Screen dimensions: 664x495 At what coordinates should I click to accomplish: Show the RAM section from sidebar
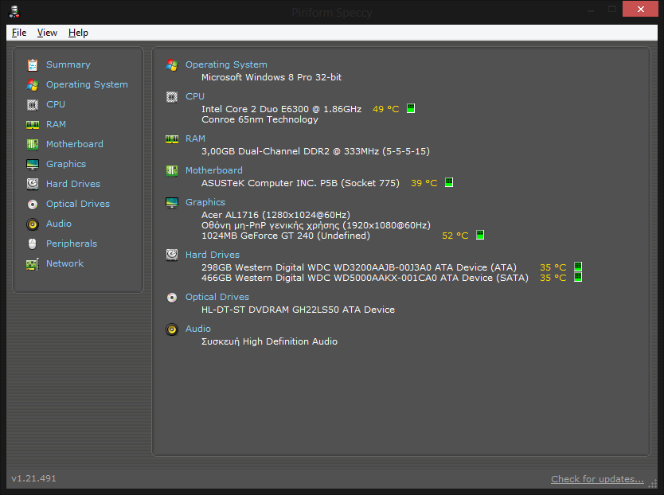(56, 124)
